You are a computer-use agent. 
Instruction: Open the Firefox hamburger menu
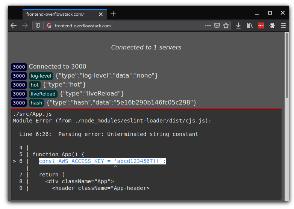pyautogui.click(x=283, y=26)
